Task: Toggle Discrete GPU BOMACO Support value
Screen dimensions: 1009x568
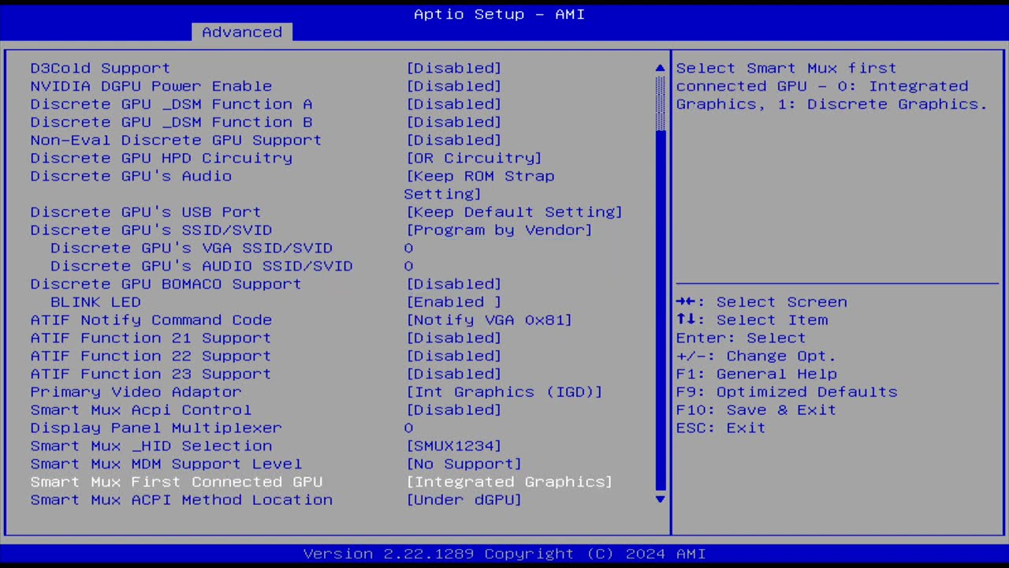Action: click(x=454, y=284)
